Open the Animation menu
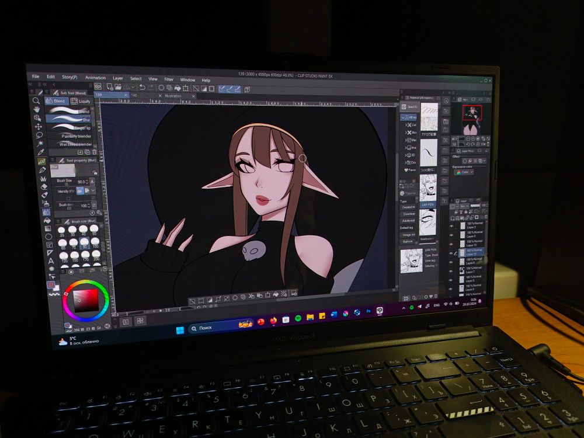The image size is (584, 438). (x=95, y=78)
